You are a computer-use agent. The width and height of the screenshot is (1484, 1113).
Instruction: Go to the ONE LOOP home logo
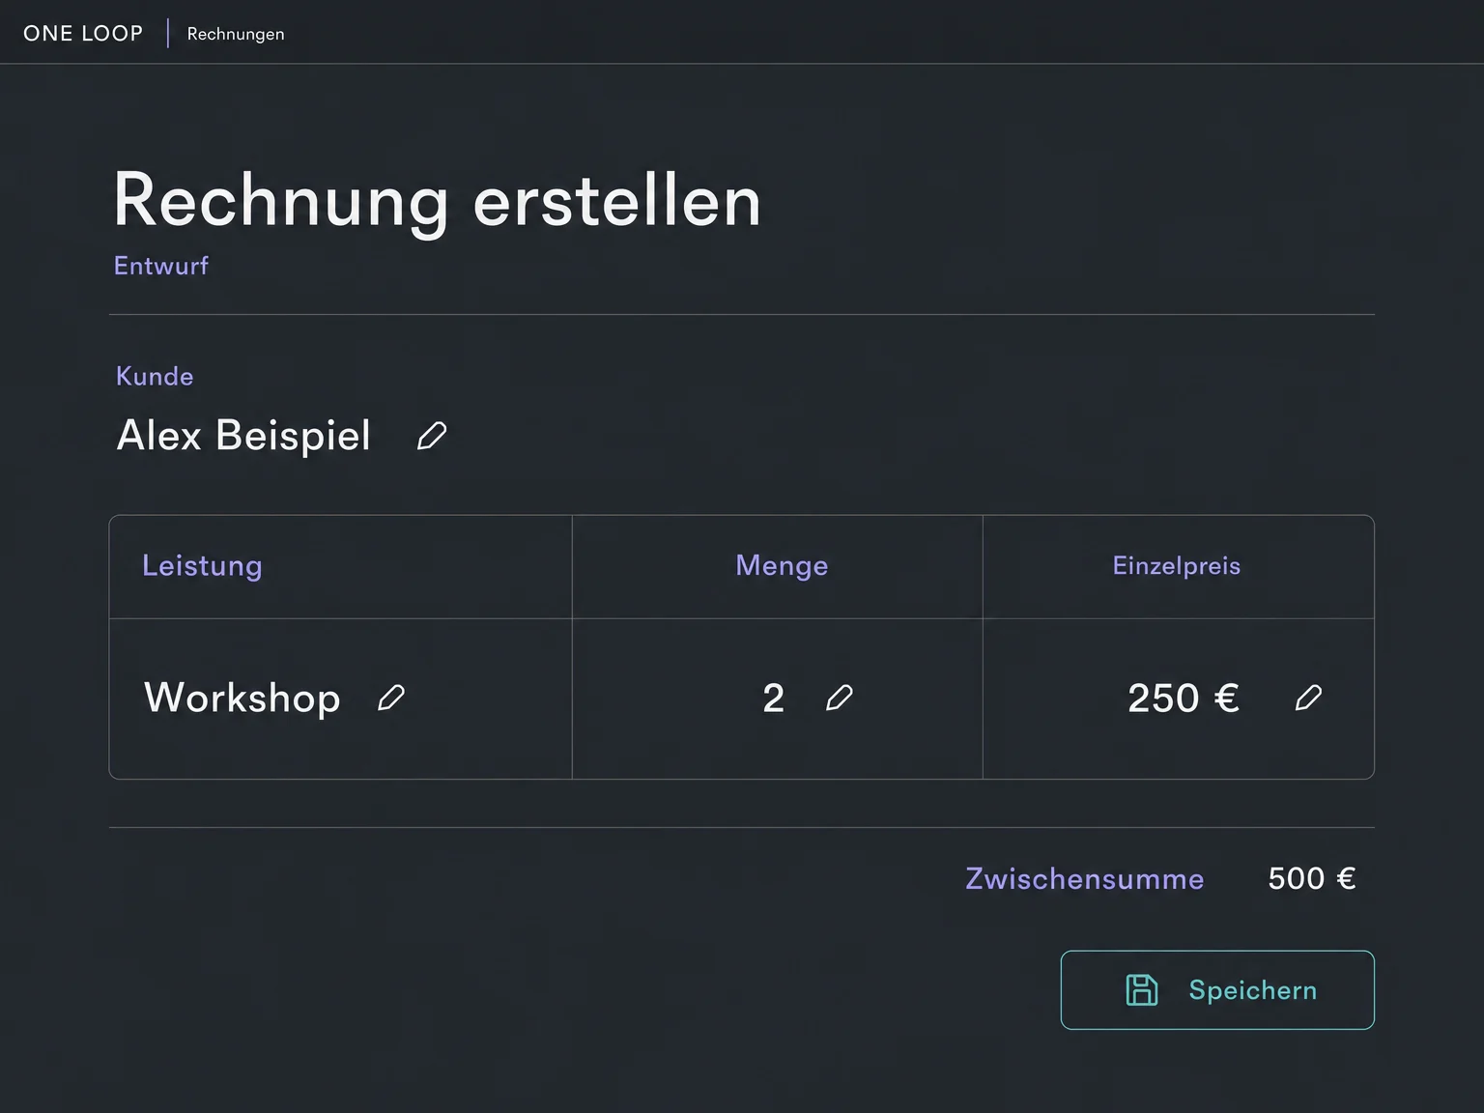[83, 34]
